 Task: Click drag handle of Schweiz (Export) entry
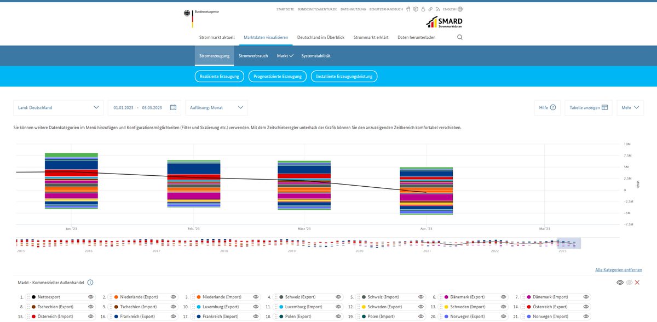pyautogui.click(x=275, y=296)
